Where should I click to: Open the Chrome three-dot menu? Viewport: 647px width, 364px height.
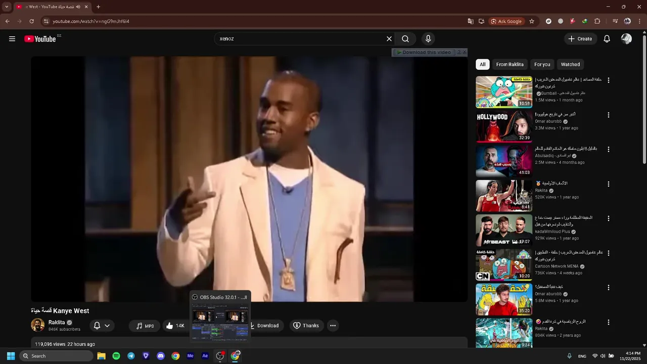coord(639,21)
